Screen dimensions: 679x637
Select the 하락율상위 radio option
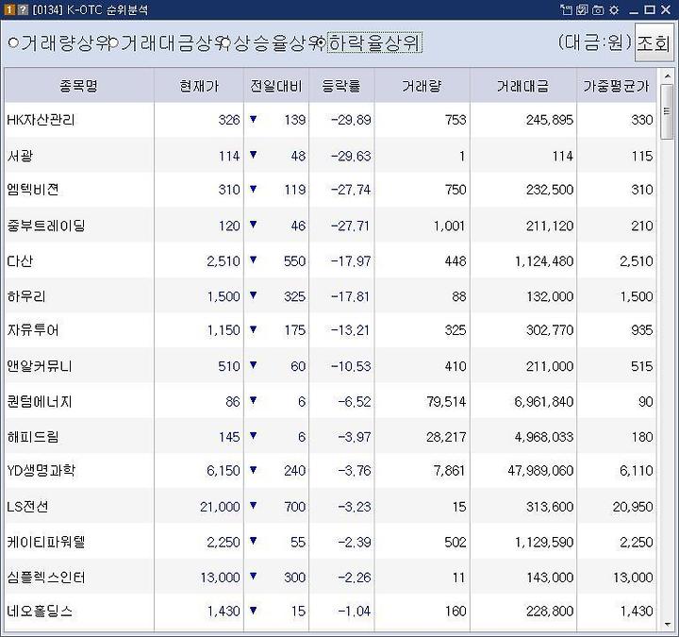370,42
